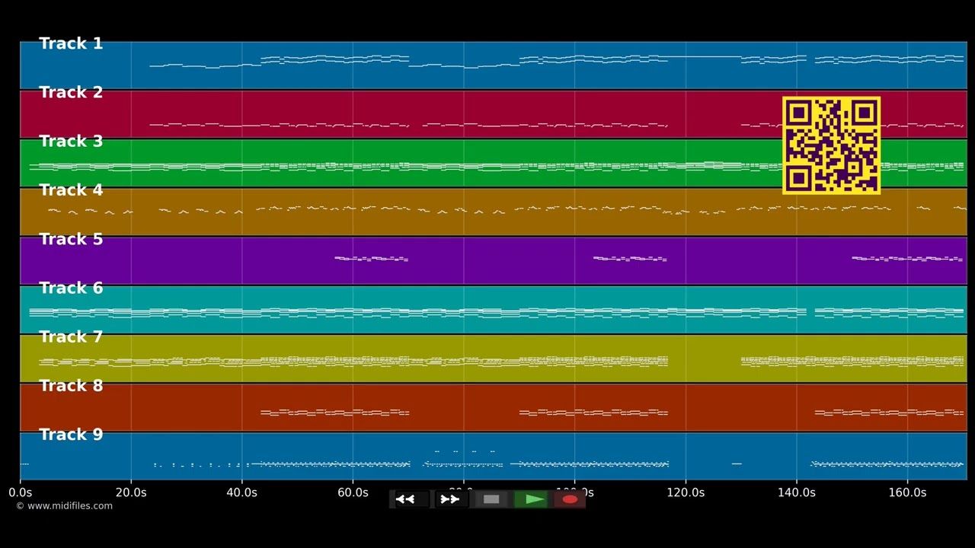Click the yellow QR code
975x548 pixels.
click(831, 145)
